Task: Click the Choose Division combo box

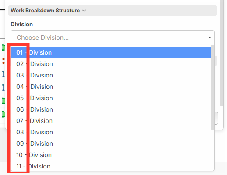Action: click(x=113, y=38)
